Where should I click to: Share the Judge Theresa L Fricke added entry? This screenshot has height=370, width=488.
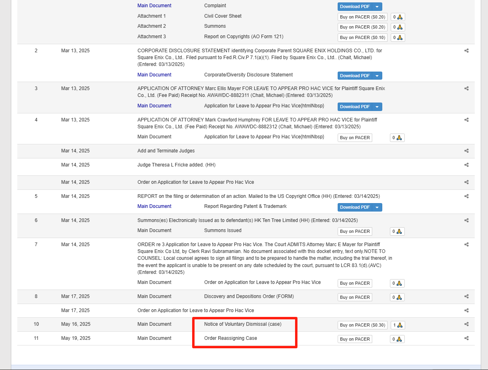pos(466,165)
